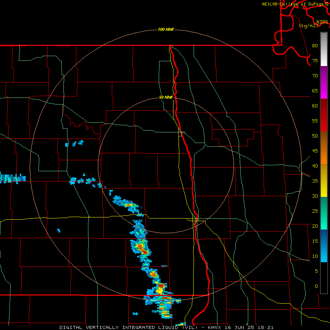Viewport: 330px width, 330px height.
Task: Click the teal echo band at the map's left edge
Action: coord(12,178)
